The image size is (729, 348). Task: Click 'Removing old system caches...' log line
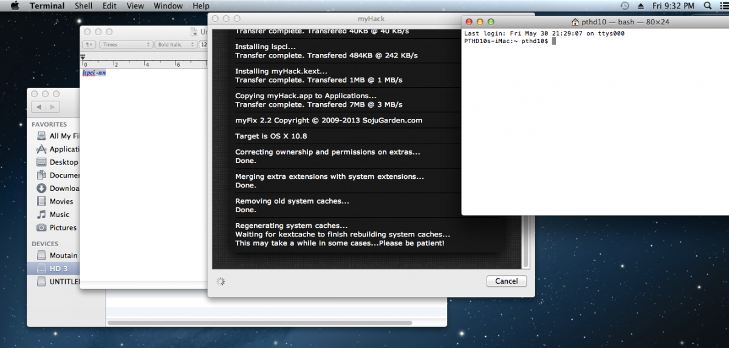292,201
